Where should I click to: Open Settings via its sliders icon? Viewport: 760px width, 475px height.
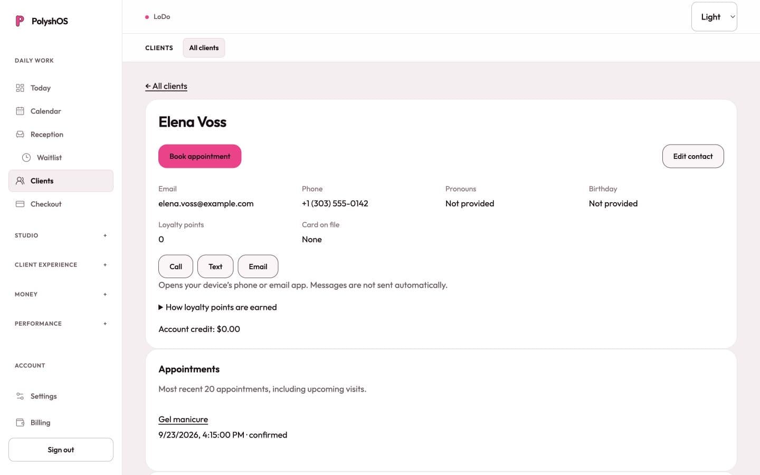coord(20,396)
